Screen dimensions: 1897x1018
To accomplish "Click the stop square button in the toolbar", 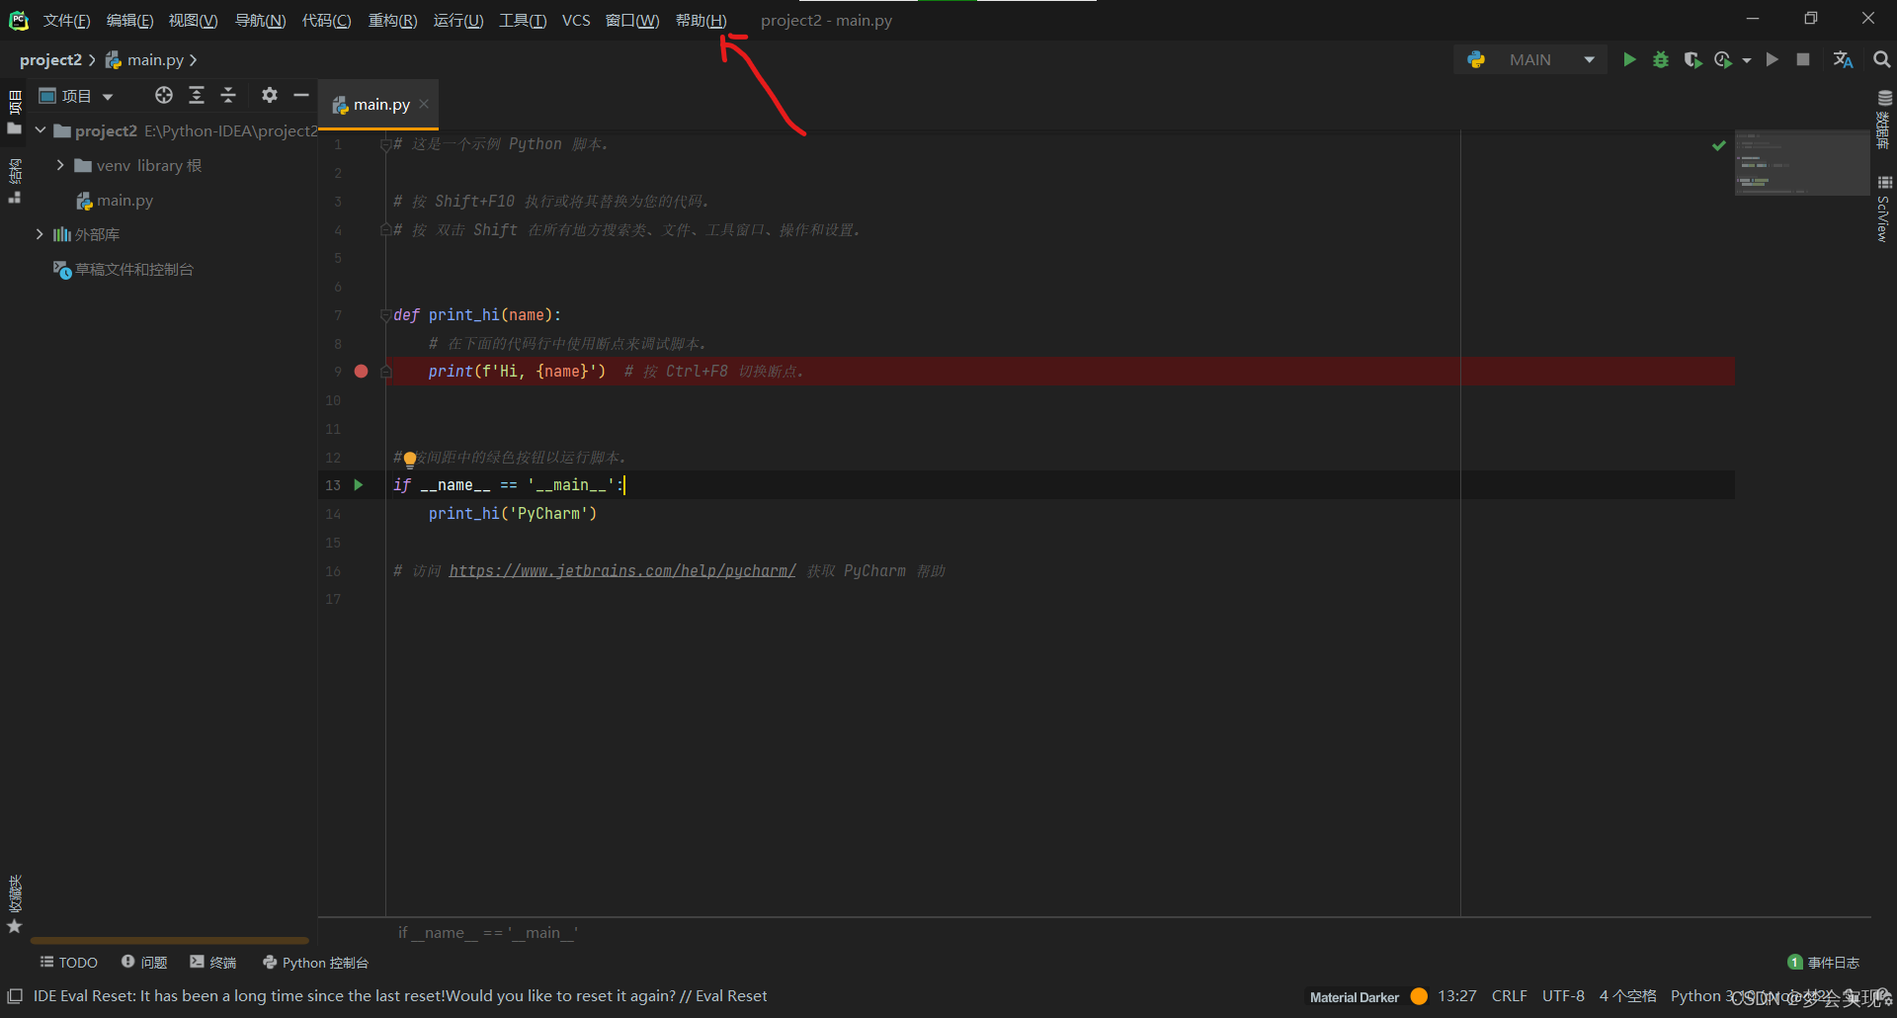I will [x=1803, y=60].
